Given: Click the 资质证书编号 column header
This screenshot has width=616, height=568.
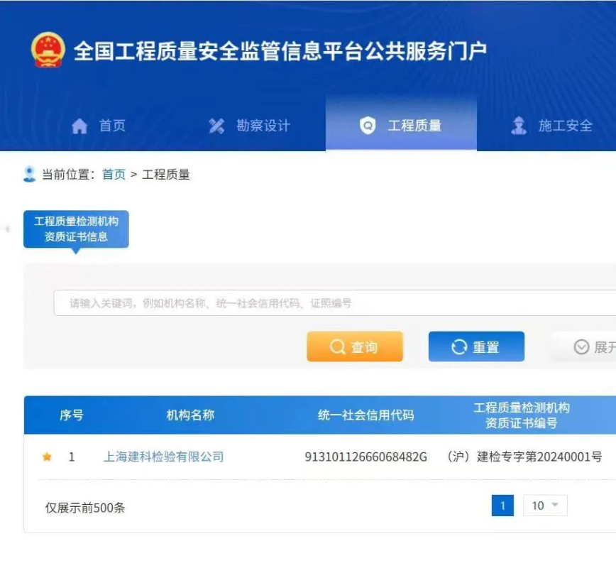Looking at the screenshot, I should (522, 415).
